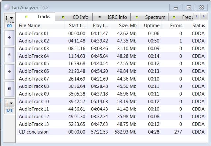Select the AudioTrack 13 row
This screenshot has height=146, width=211.
point(34,124)
